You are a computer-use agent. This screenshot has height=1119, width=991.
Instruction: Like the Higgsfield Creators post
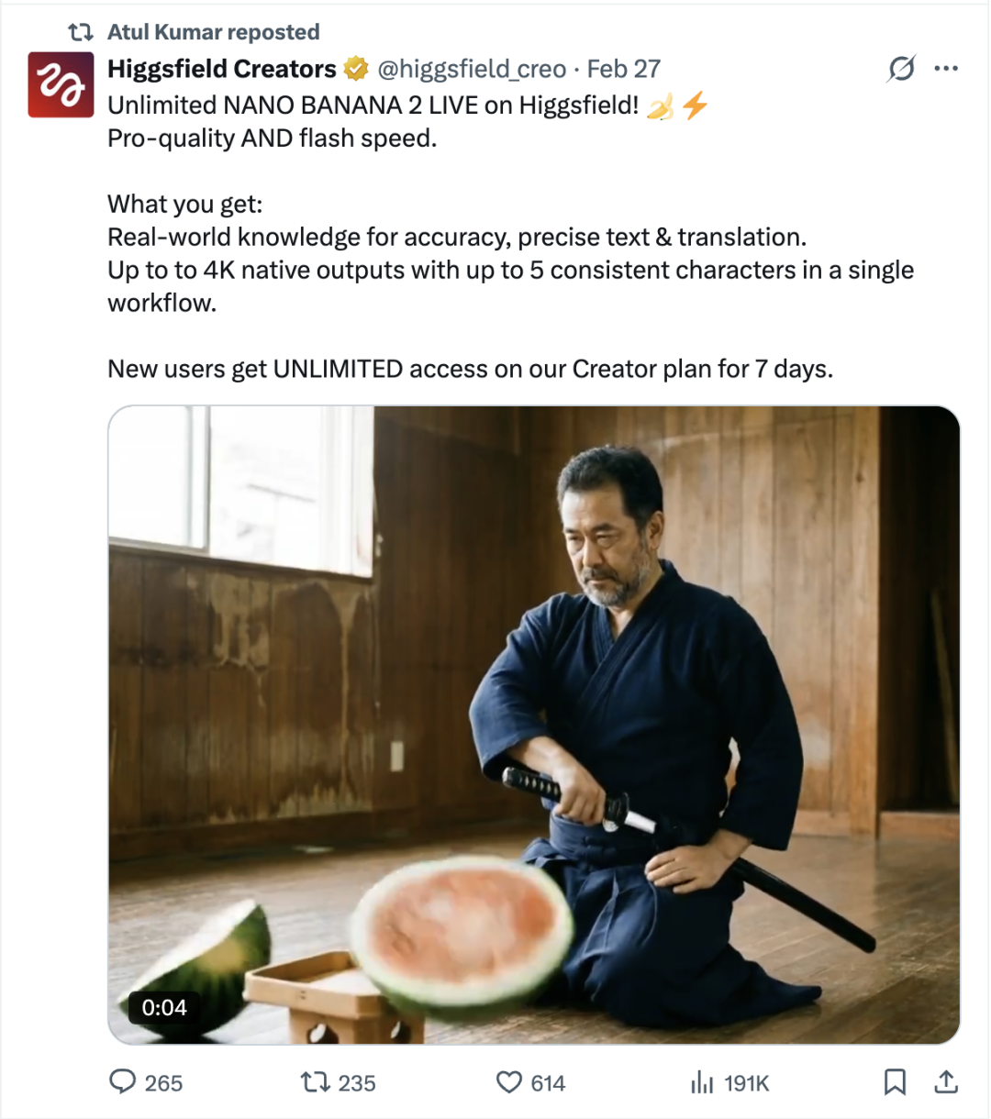point(508,1082)
